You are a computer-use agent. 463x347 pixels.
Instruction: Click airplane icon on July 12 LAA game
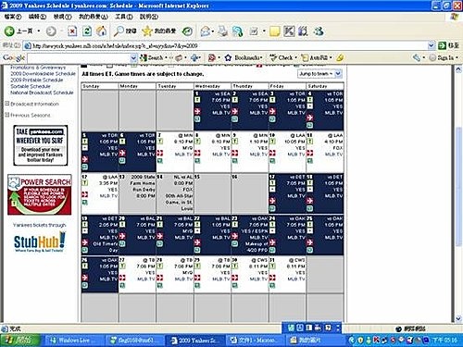click(x=84, y=194)
